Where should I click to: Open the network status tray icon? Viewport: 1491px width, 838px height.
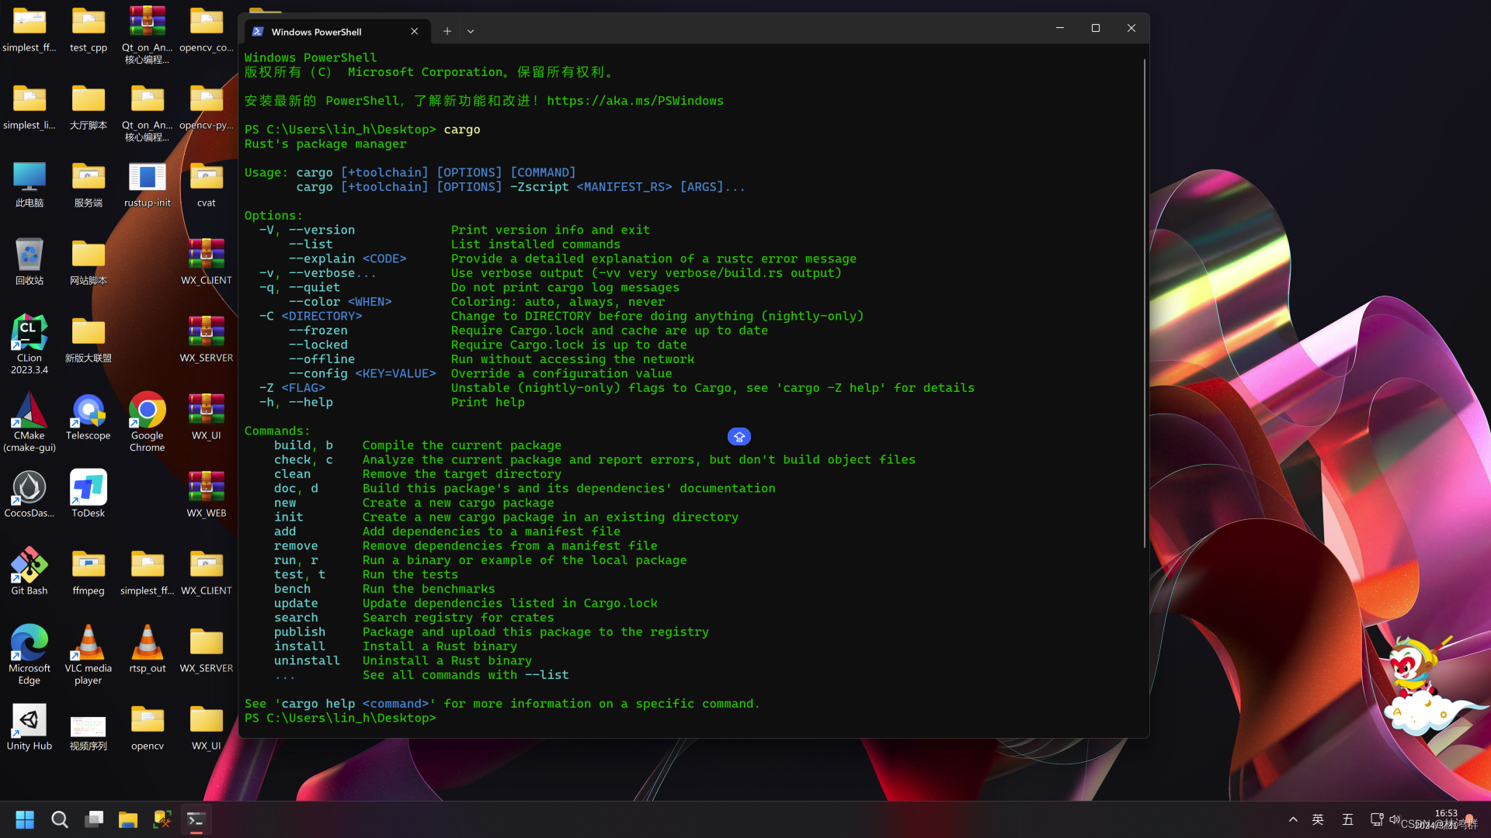(1375, 819)
